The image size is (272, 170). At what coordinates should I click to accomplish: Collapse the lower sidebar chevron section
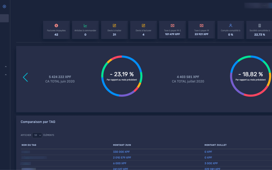click(6, 75)
